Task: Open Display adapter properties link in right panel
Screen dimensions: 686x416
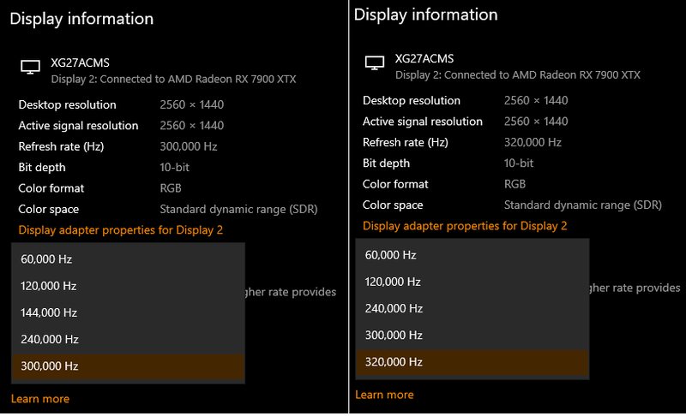Action: (x=465, y=226)
